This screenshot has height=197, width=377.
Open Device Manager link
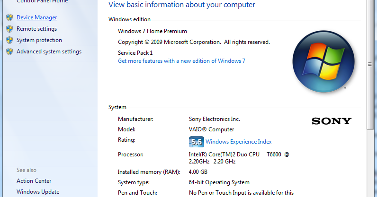click(x=37, y=17)
